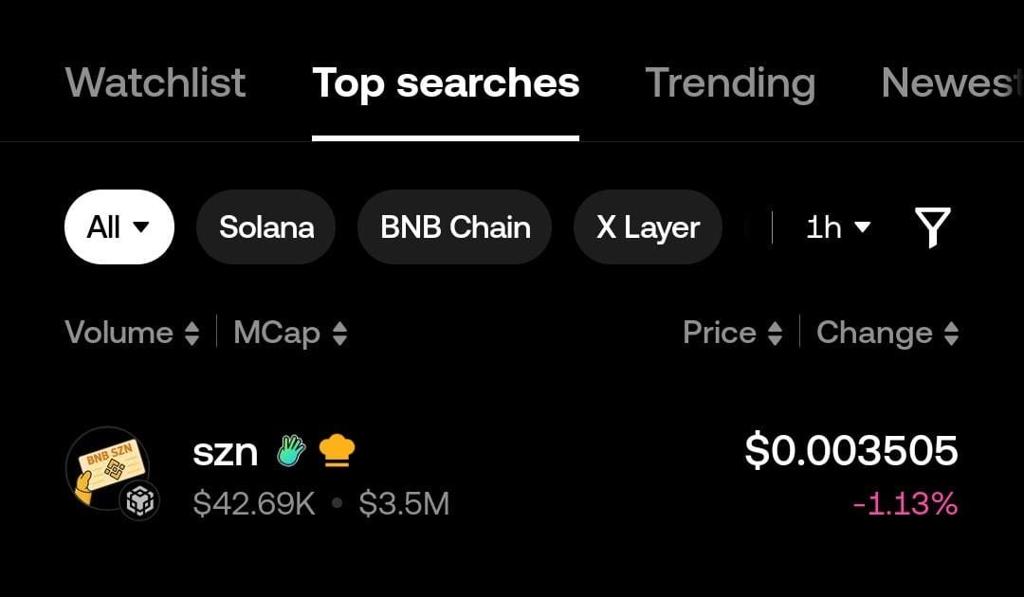Sort by MCap using its arrows
The image size is (1024, 597).
coord(339,334)
